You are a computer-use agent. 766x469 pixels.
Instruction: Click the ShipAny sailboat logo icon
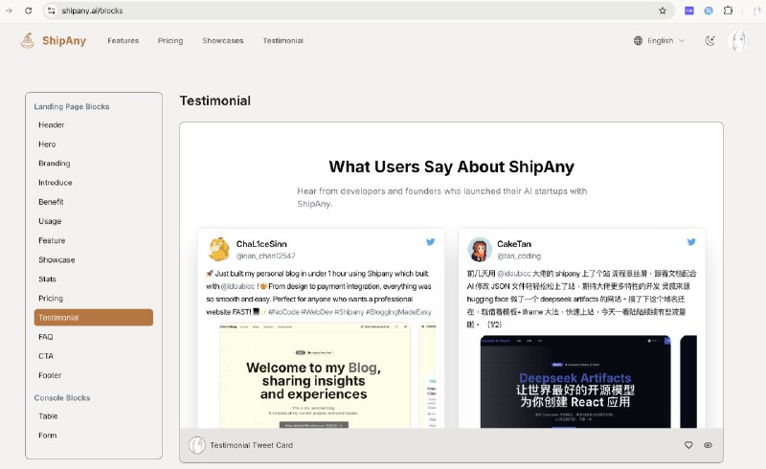(x=28, y=40)
